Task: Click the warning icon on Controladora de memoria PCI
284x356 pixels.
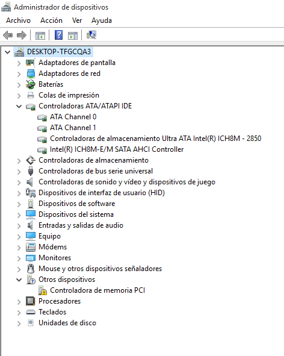Action: pos(42,290)
